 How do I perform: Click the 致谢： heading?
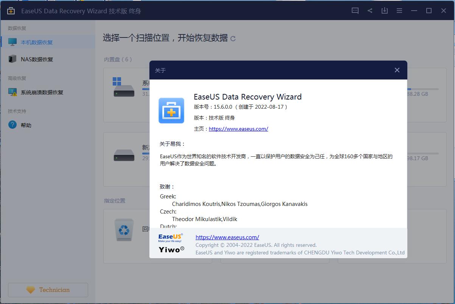point(167,187)
